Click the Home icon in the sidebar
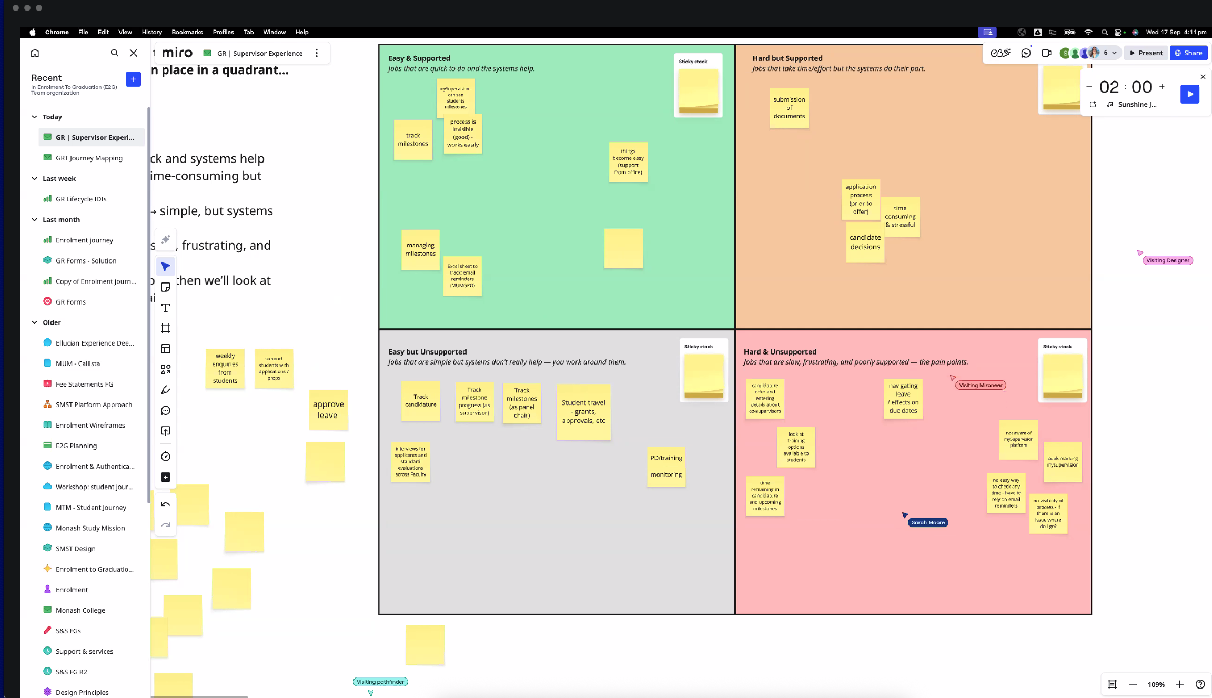 (35, 53)
